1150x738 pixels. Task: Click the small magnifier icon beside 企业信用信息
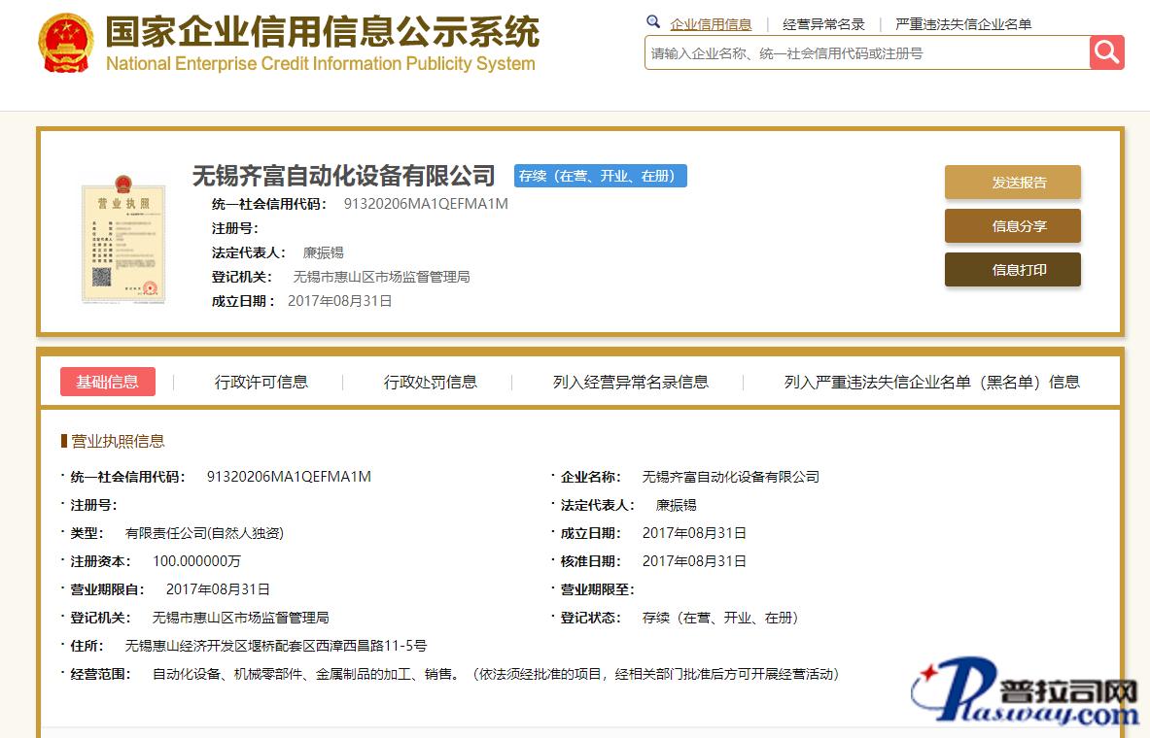tap(653, 22)
